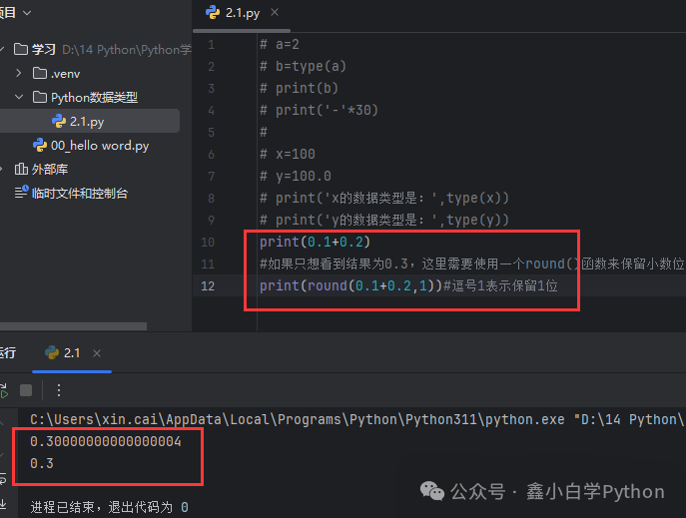
Task: Click the 运行 tool window label
Action: (x=7, y=352)
